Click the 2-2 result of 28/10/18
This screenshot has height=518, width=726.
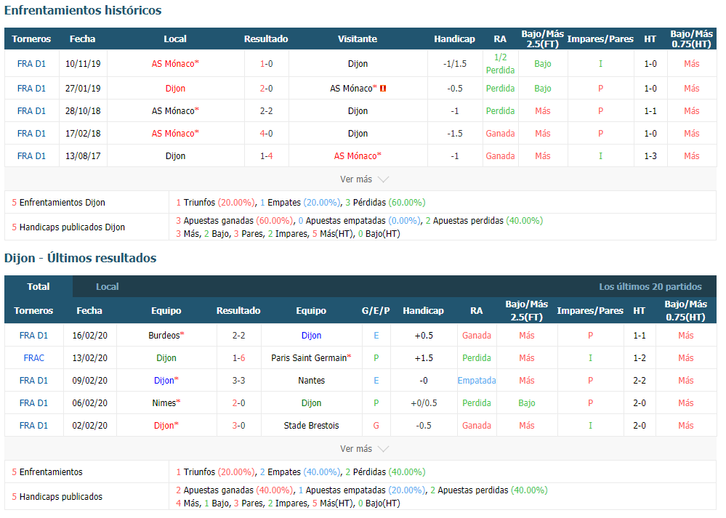[x=266, y=111]
